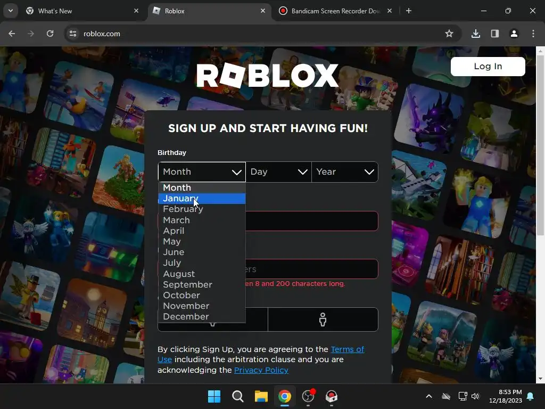Click the scrollbar down arrow

click(540, 379)
